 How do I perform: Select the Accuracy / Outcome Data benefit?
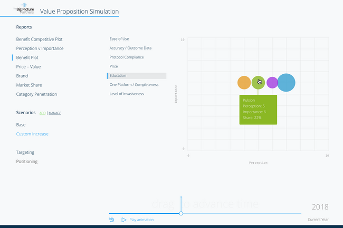pos(130,48)
